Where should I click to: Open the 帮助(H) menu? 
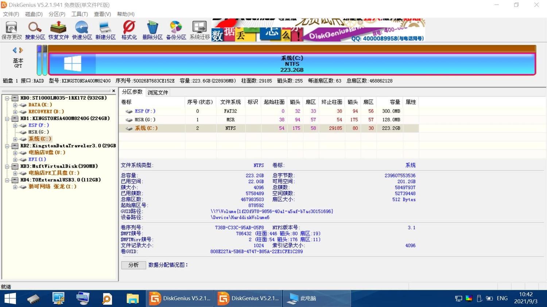(x=126, y=14)
